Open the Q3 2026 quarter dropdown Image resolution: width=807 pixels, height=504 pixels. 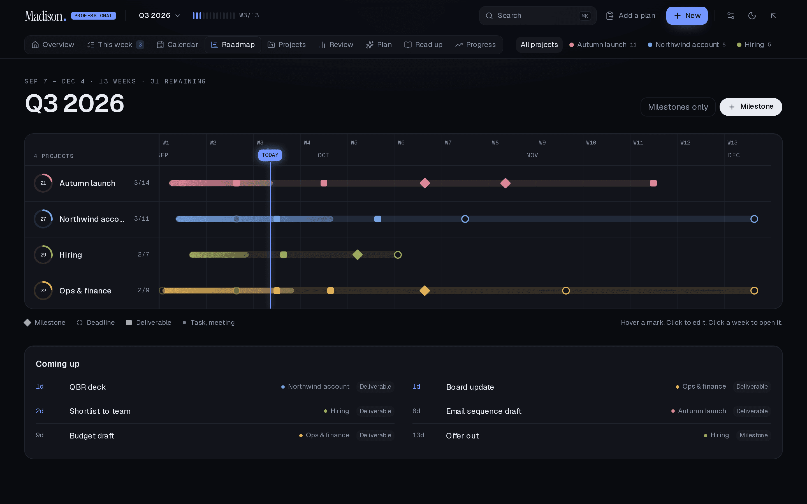pyautogui.click(x=159, y=16)
